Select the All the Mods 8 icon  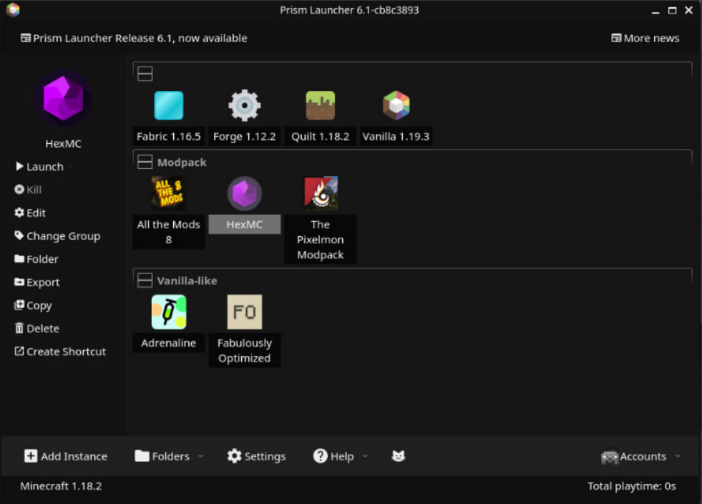(x=168, y=193)
